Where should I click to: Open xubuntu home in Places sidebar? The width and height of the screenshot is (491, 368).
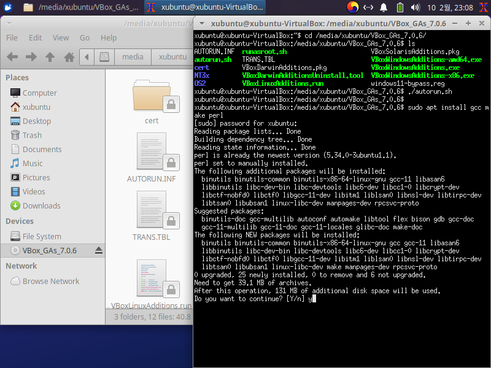(53, 107)
